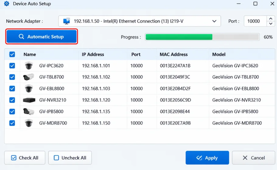Open the Network Adapter dropdown

[x=139, y=21]
